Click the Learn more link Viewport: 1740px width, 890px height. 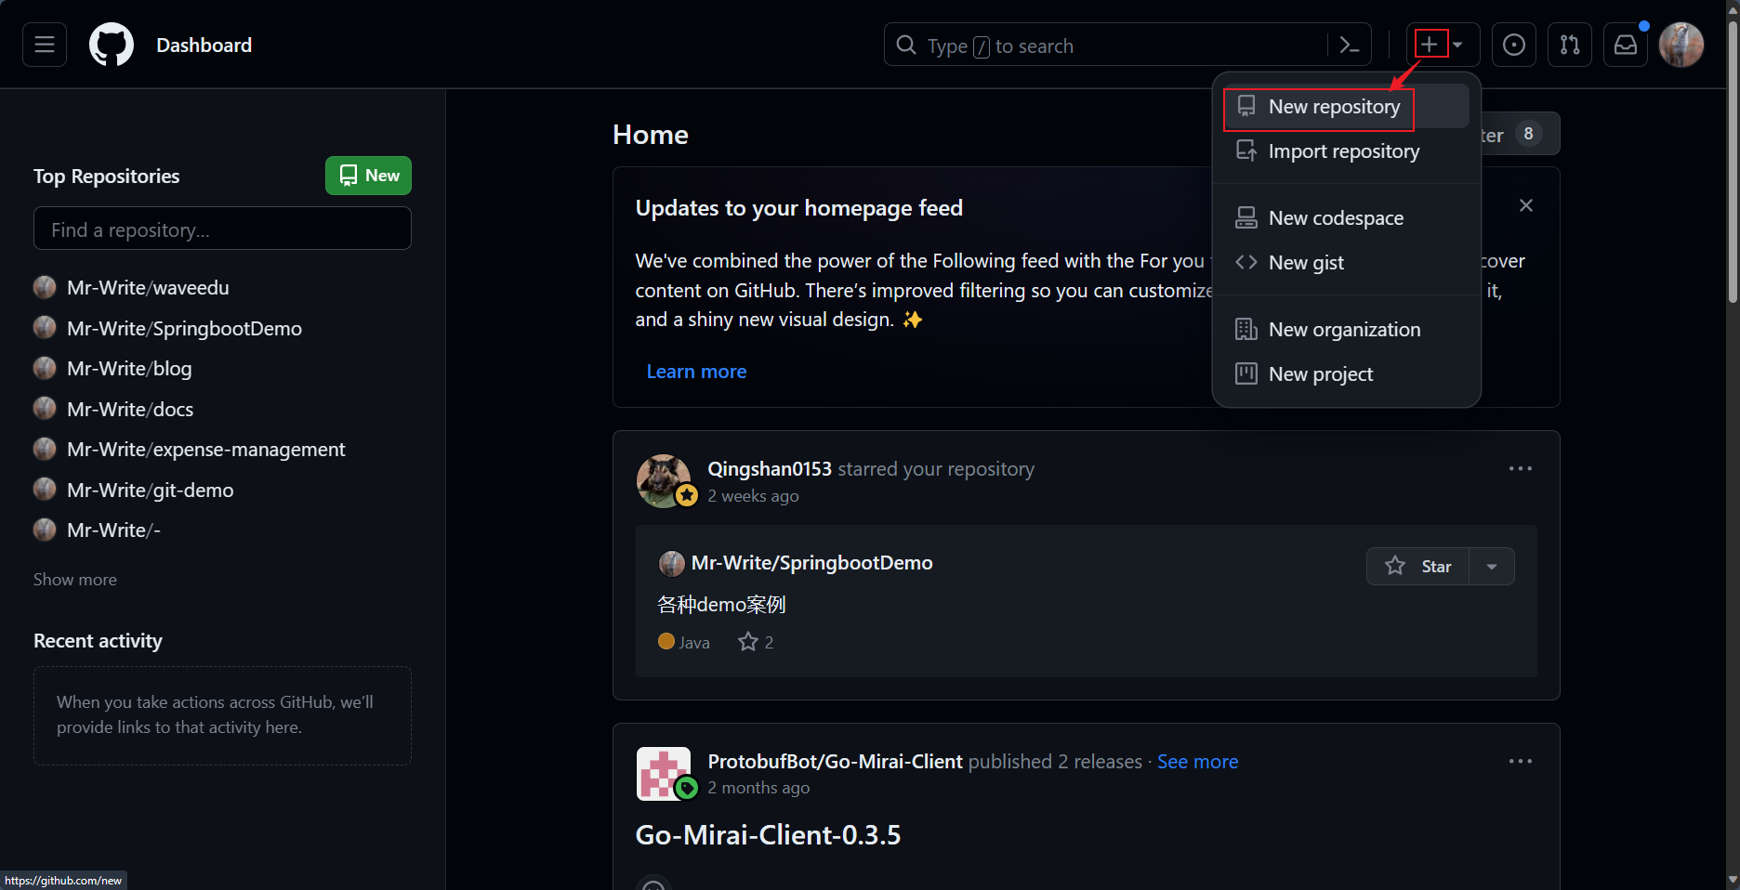tap(696, 372)
